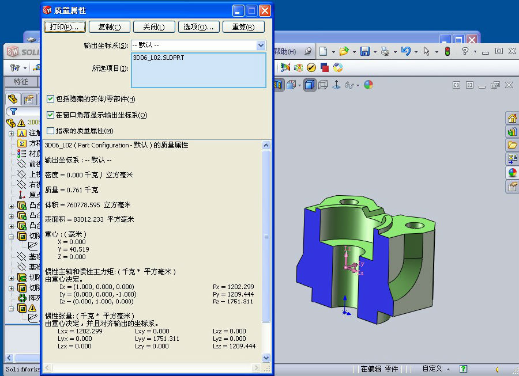519x376 pixels.
Task: Enable the 指派的质量属性 checkbox
Action: tap(51, 131)
